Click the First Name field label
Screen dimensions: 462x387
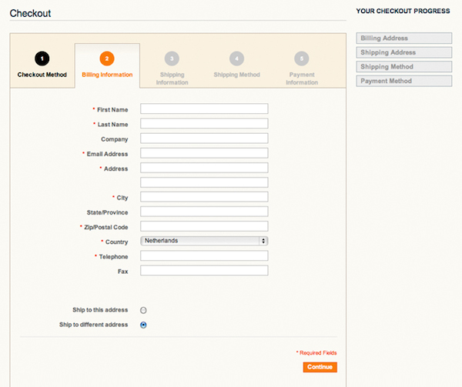click(x=112, y=110)
